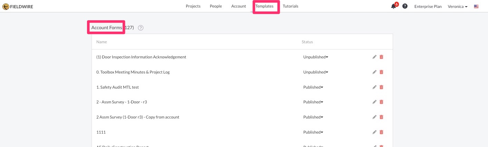
Task: Click the US flag language icon
Action: (x=476, y=7)
